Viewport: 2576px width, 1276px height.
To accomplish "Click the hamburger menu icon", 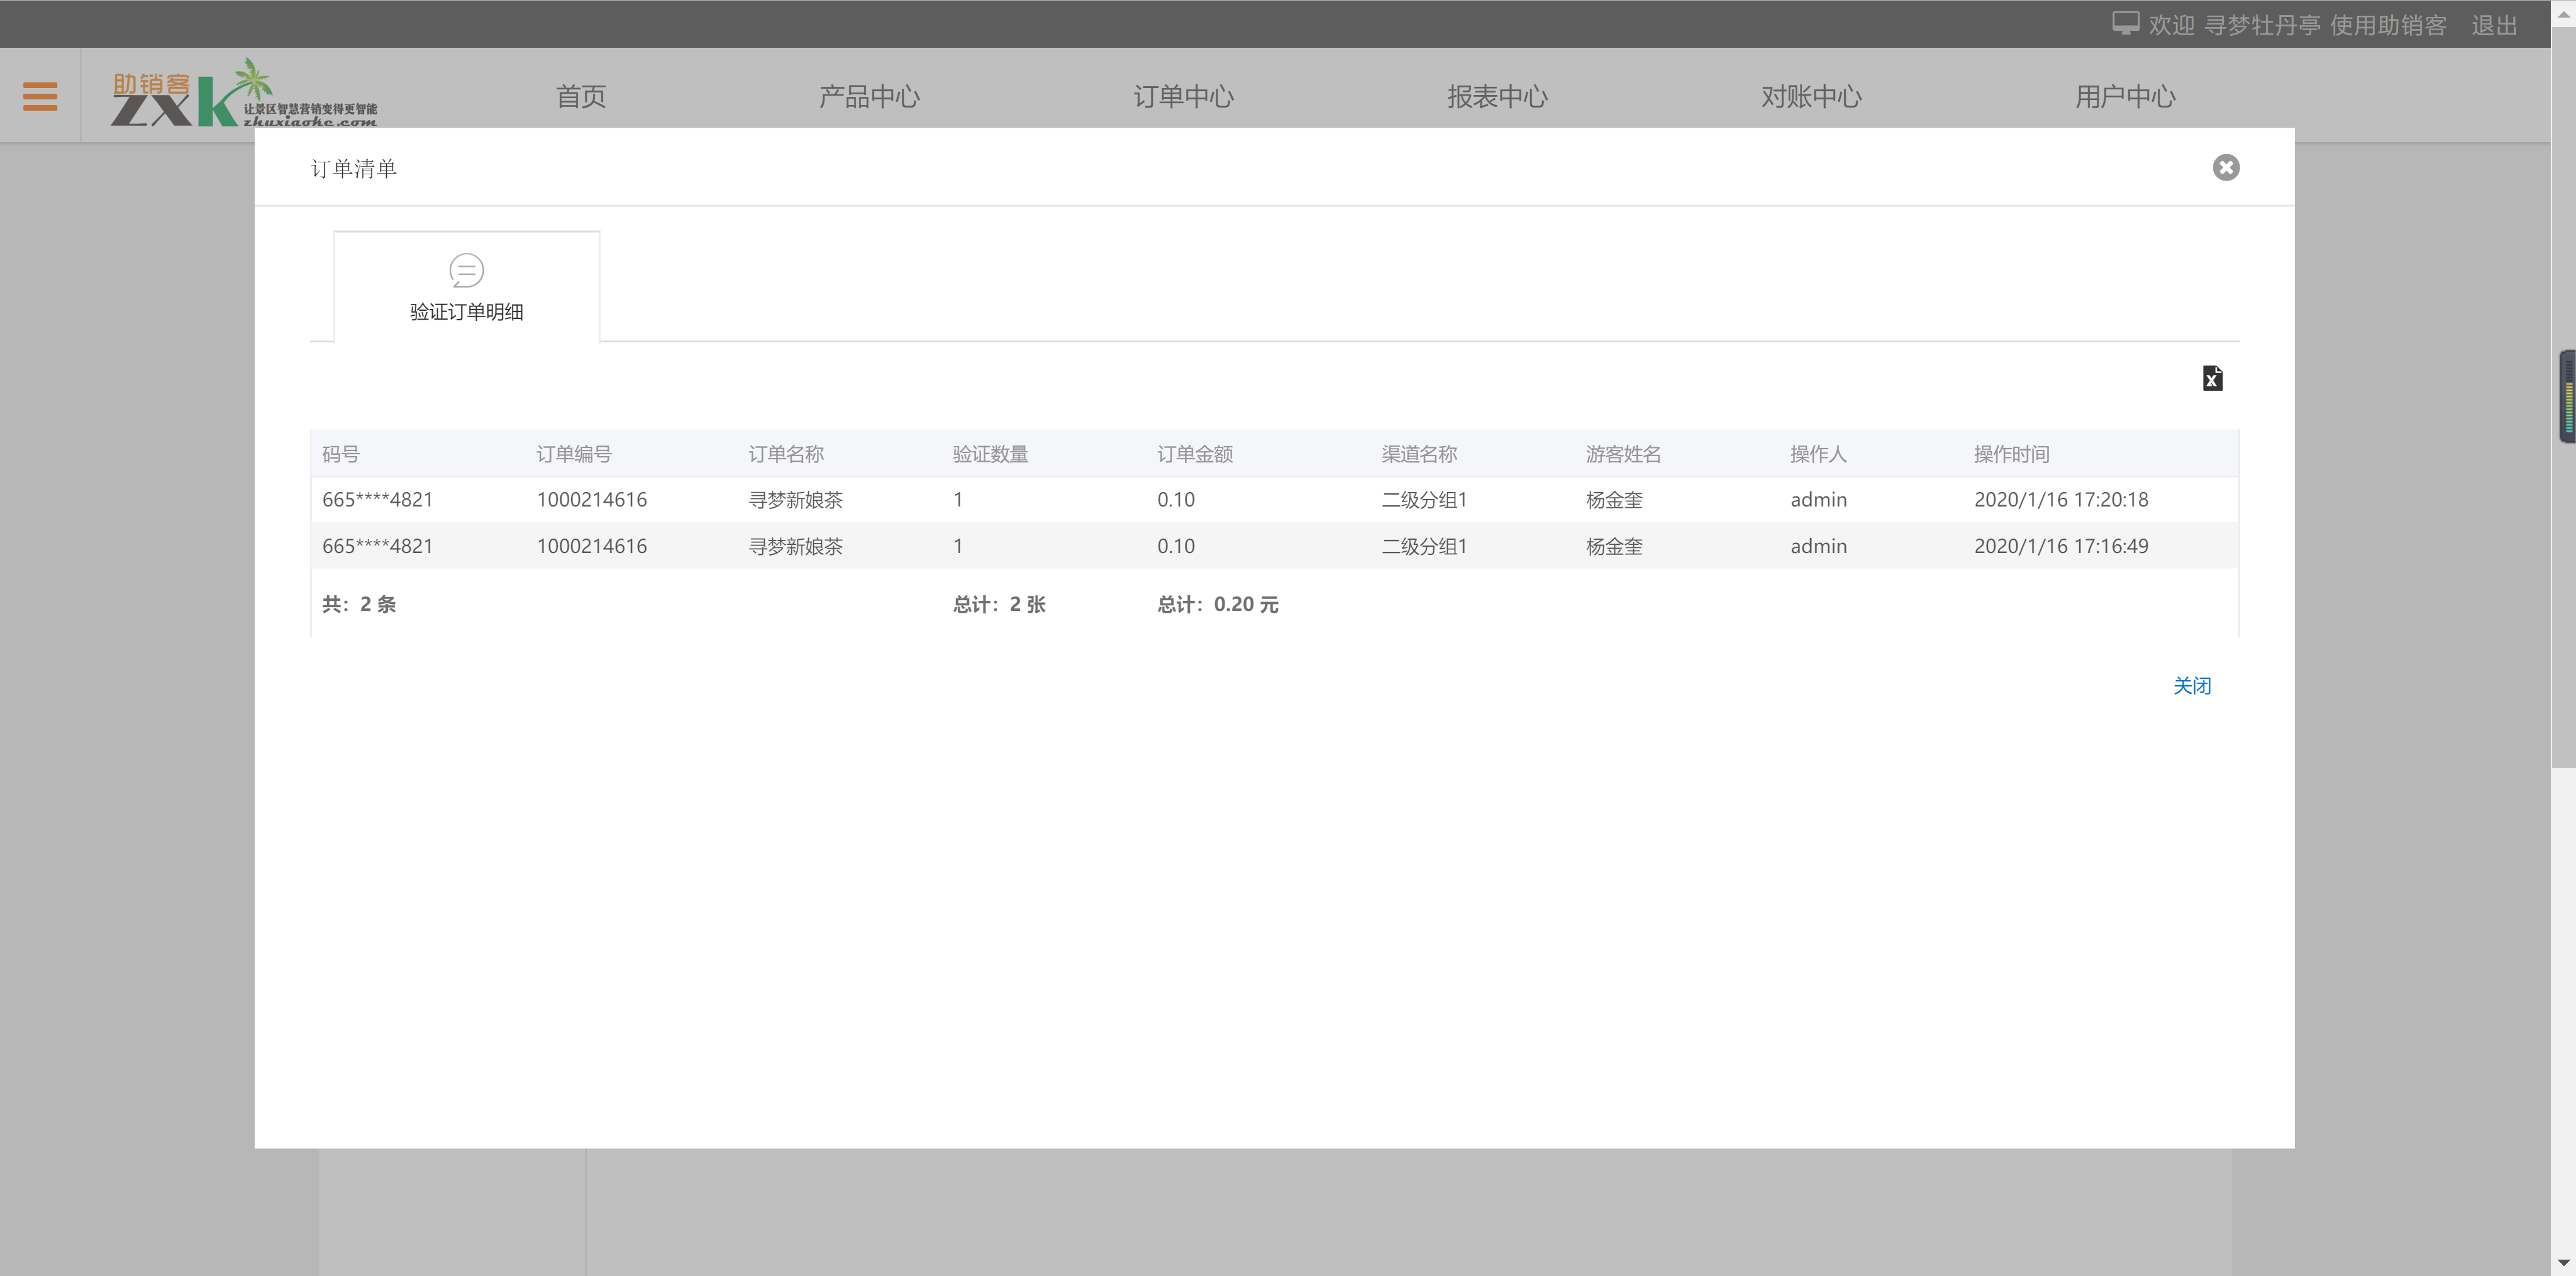I will (40, 96).
